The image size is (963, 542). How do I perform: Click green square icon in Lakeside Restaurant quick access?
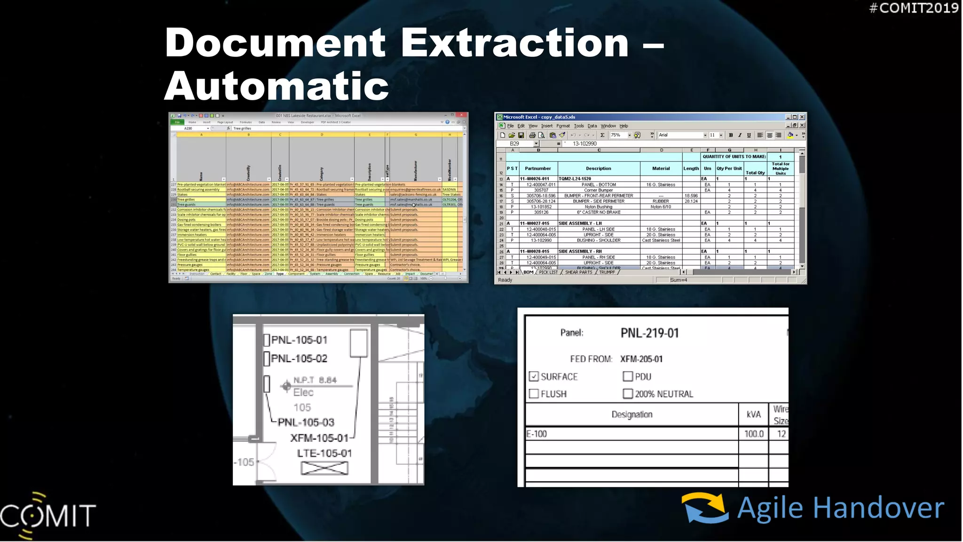click(x=212, y=115)
